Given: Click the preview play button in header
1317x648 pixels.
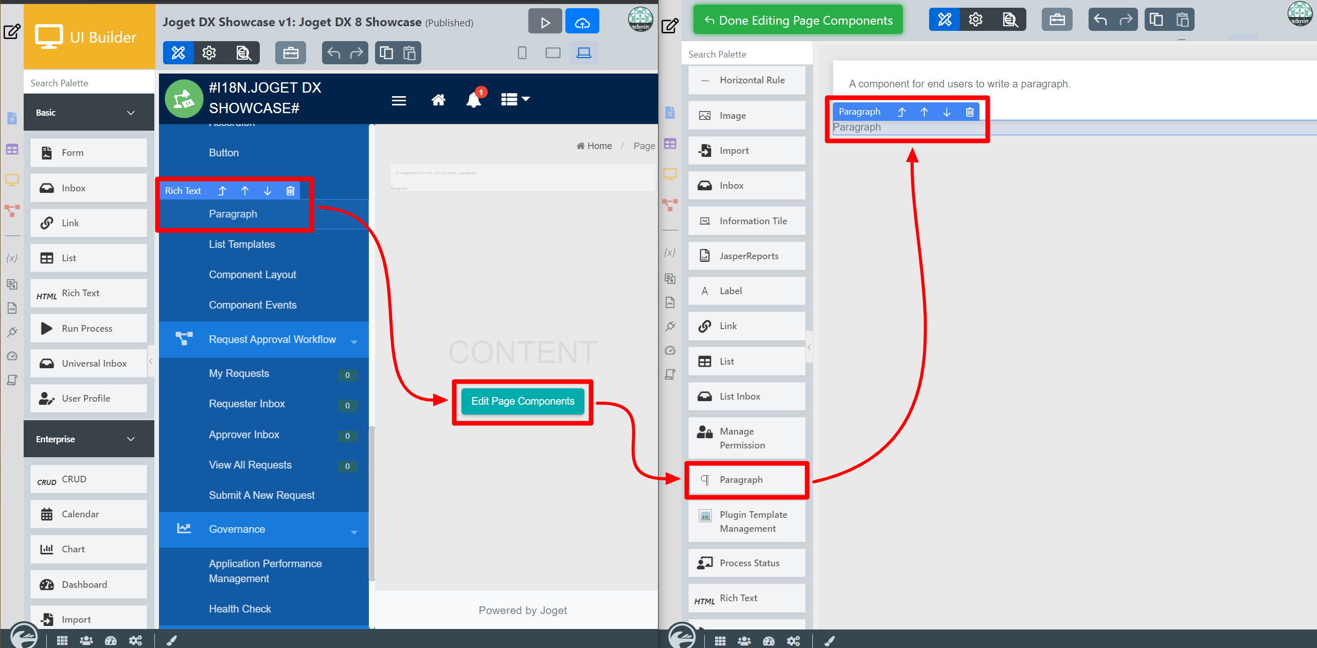Looking at the screenshot, I should coord(545,22).
